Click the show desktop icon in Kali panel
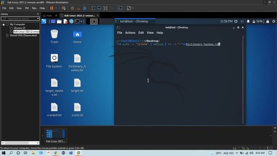This screenshot has height=156, width=277. (x=53, y=21)
